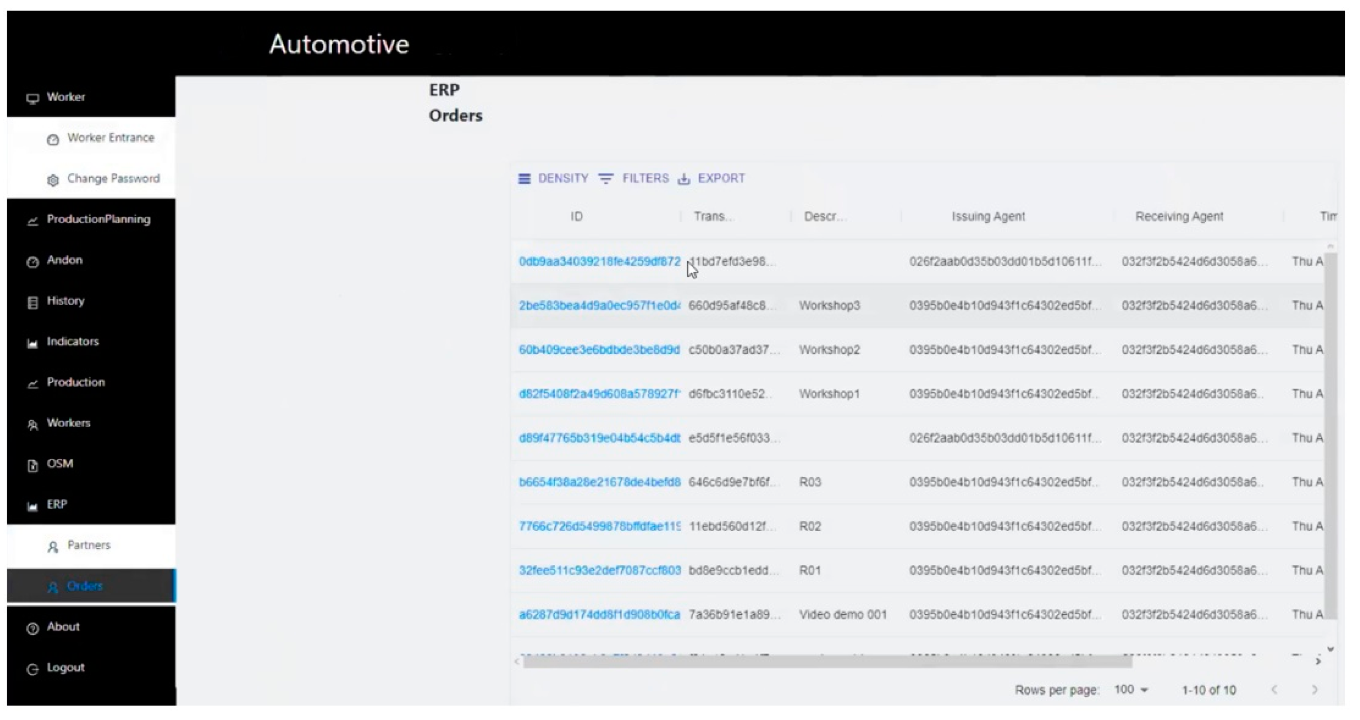1360x720 pixels.
Task: Click the About question-mark icon
Action: 33,628
